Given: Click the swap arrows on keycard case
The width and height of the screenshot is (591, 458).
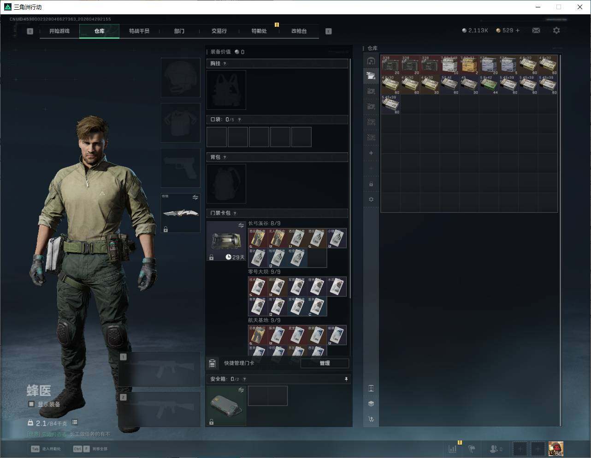Looking at the screenshot, I should (241, 225).
